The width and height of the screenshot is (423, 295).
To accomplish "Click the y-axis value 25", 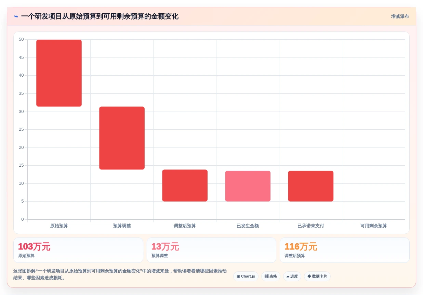I will click(x=21, y=129).
